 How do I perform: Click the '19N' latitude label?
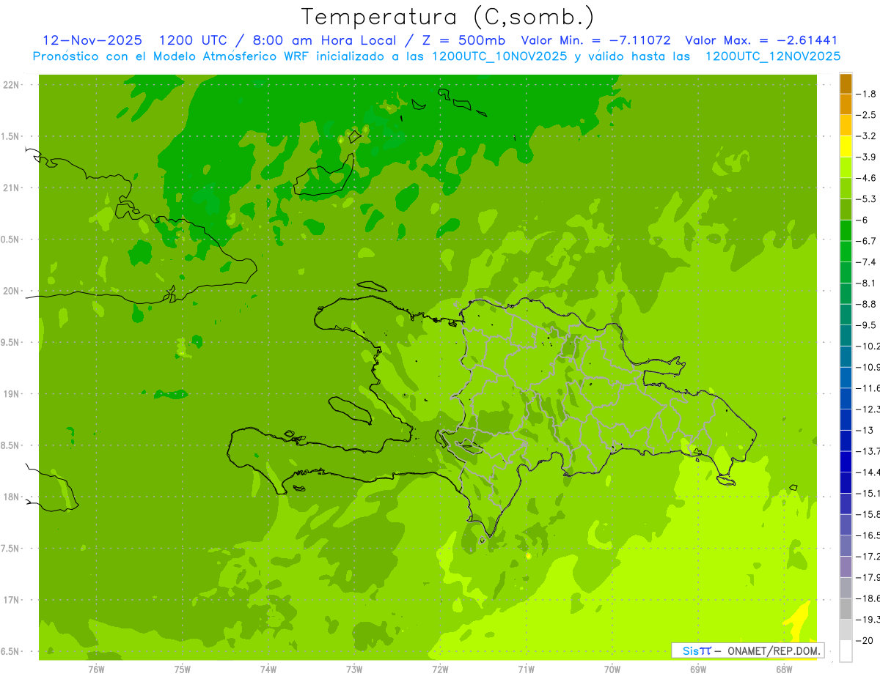coord(11,393)
